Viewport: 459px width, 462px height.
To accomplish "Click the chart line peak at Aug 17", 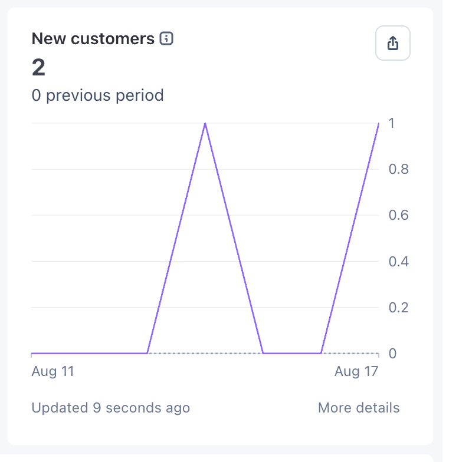I will point(378,124).
